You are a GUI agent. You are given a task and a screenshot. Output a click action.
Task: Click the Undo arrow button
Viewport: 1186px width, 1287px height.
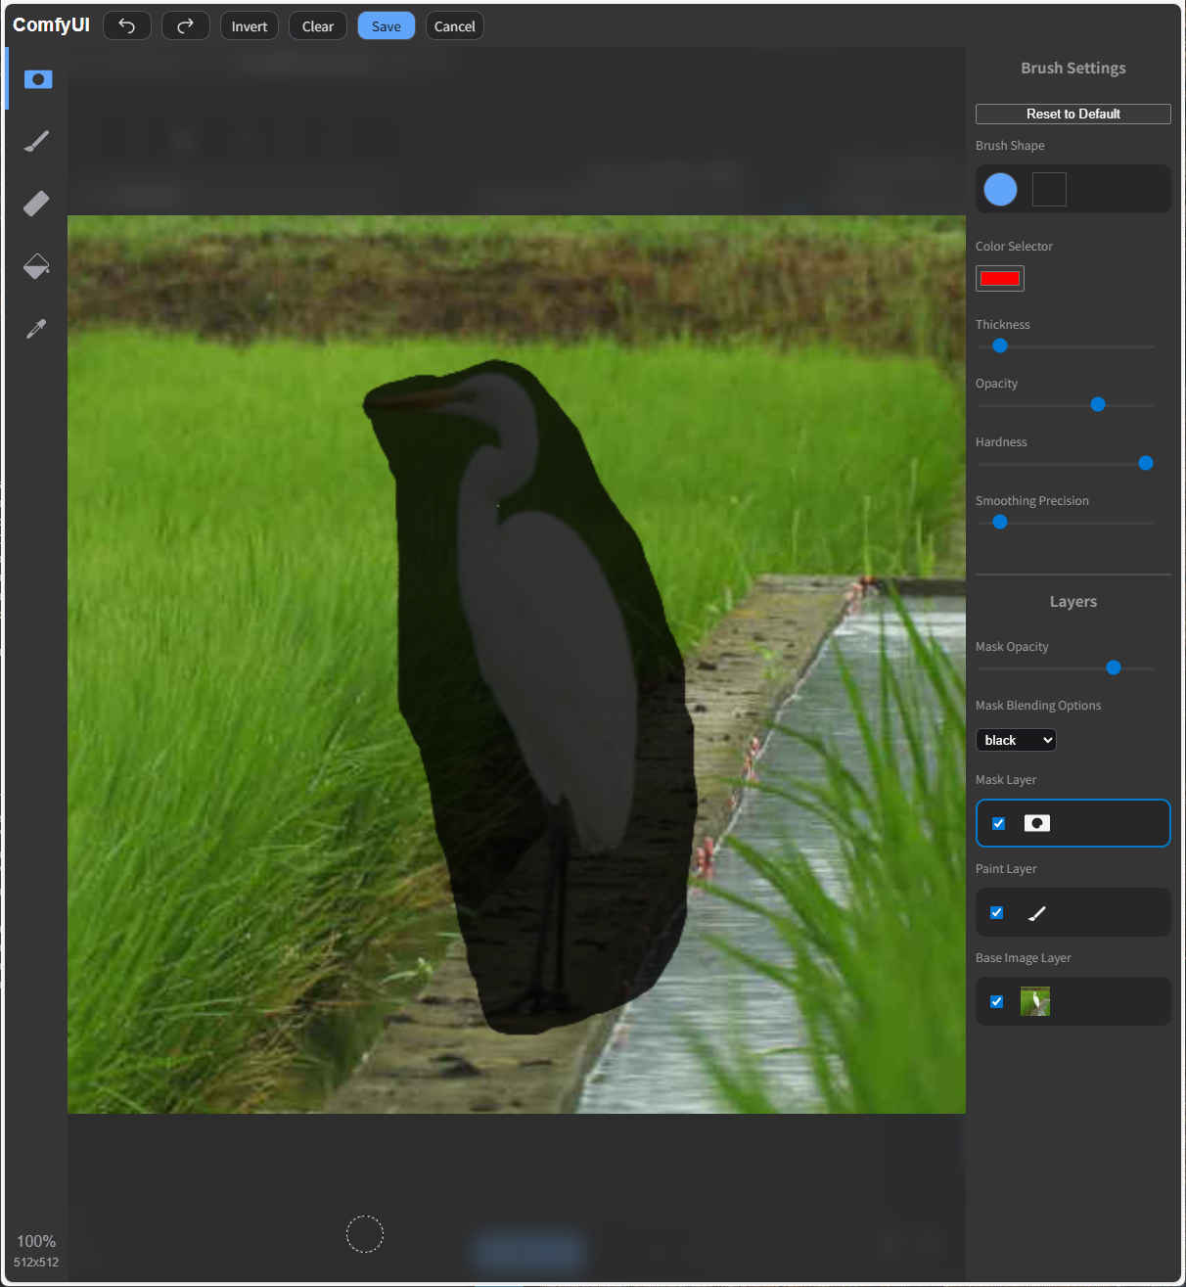tap(127, 26)
